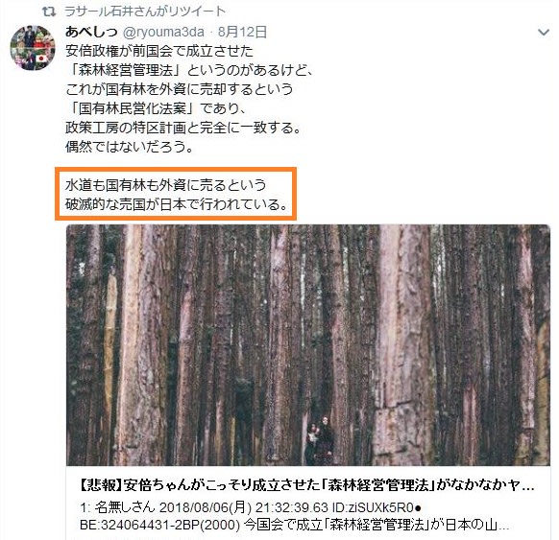
Task: Open the あべしっ profile avatar
Action: 33,48
